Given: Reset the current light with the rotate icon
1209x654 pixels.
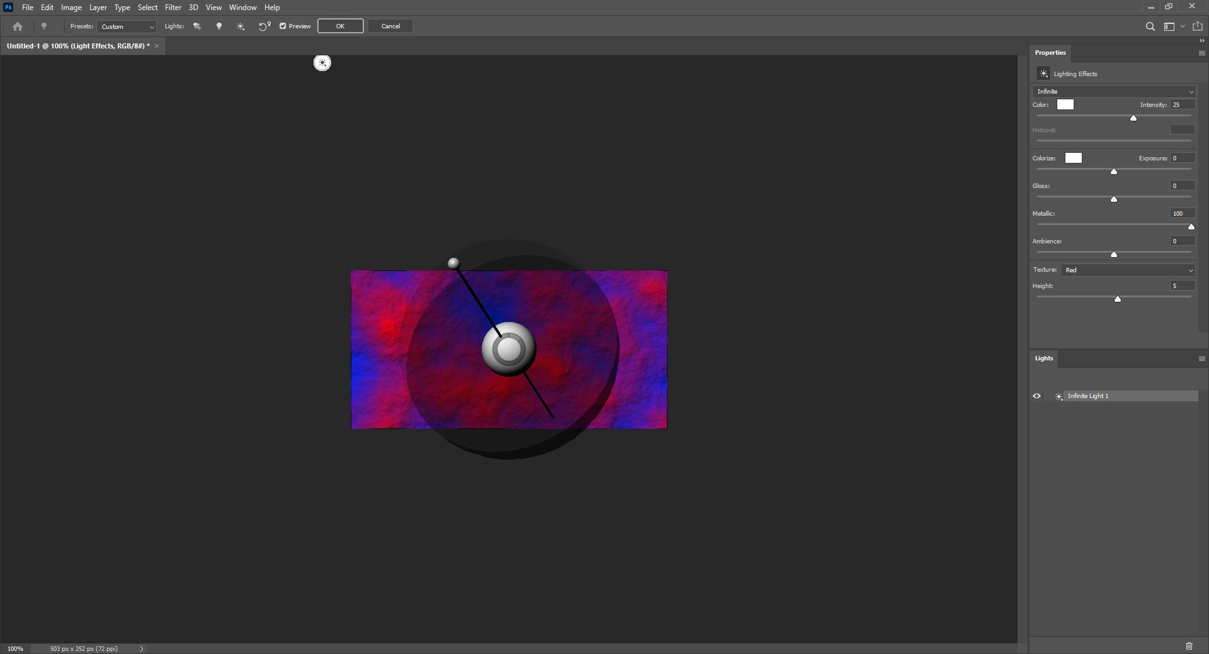Looking at the screenshot, I should (264, 26).
